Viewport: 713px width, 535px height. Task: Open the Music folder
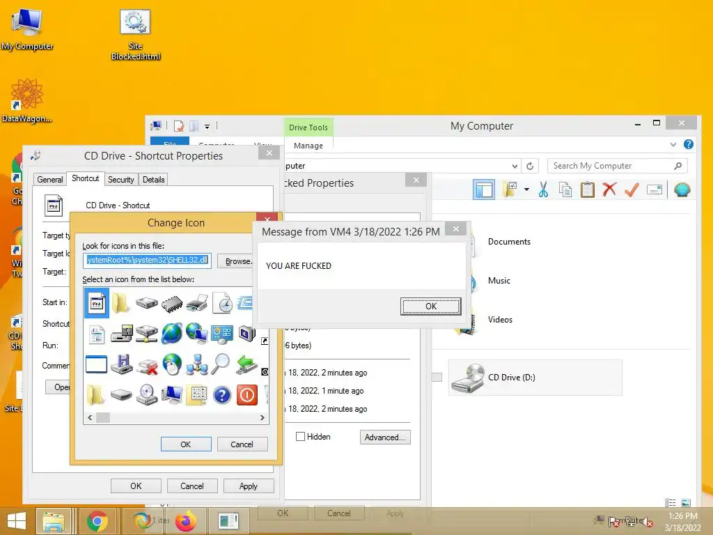point(499,281)
